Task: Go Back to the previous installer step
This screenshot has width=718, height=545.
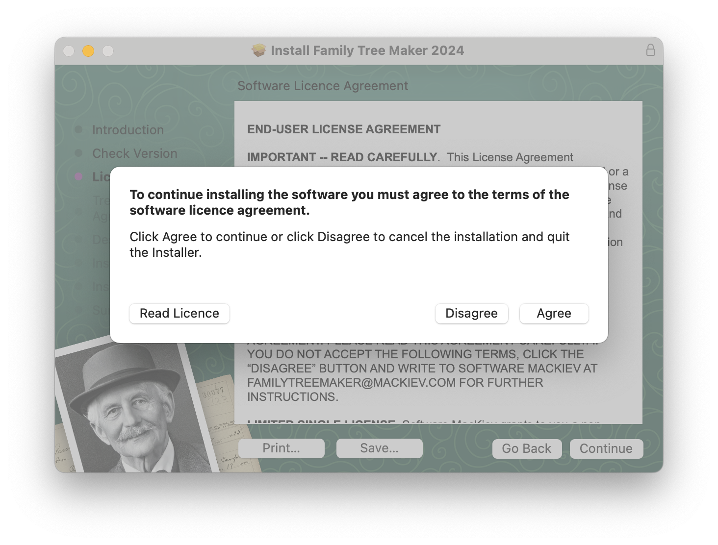Action: pos(526,448)
